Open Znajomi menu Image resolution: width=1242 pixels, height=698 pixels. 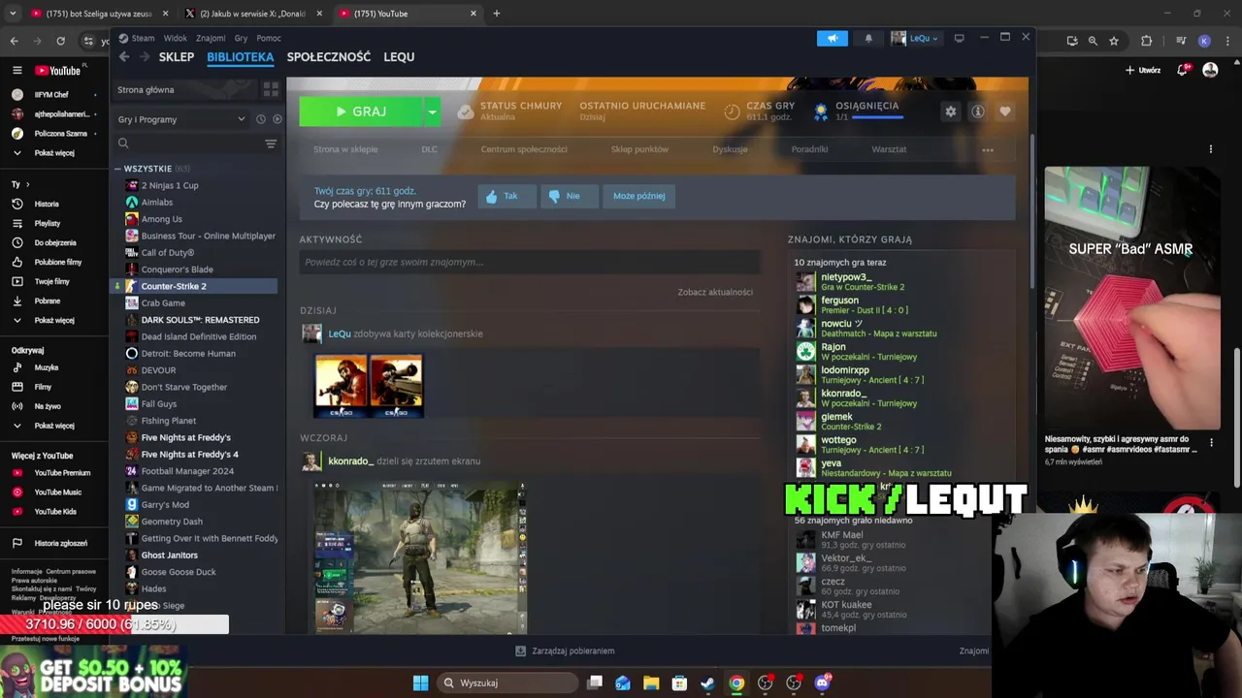pyautogui.click(x=211, y=38)
